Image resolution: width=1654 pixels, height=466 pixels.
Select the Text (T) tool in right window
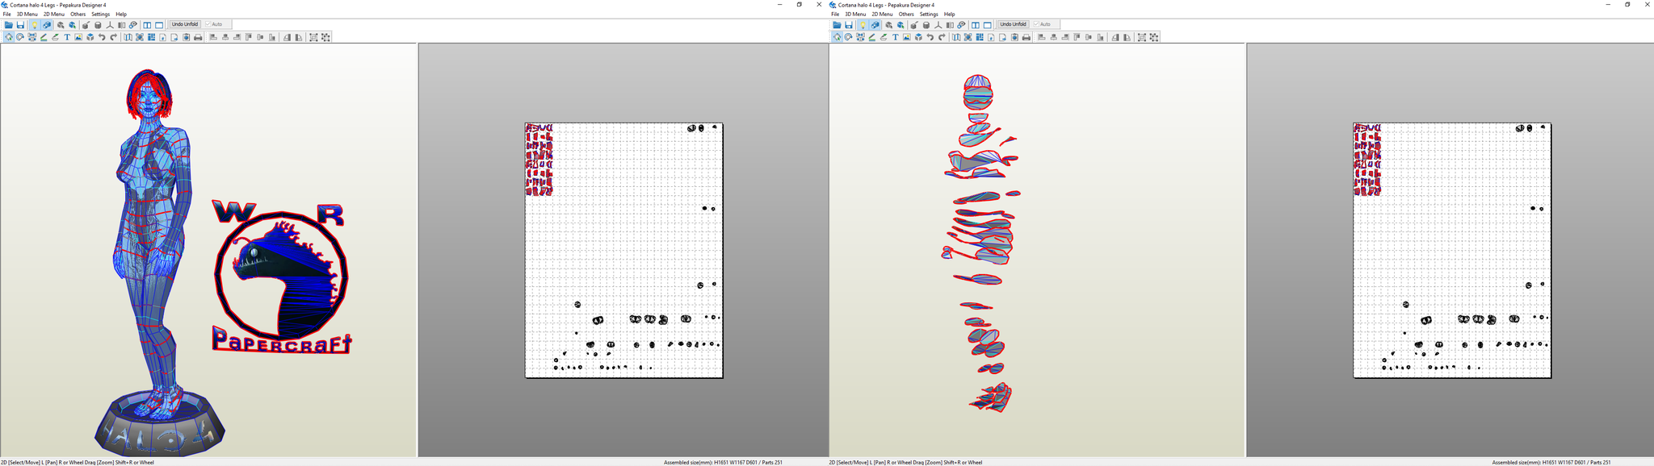[896, 37]
